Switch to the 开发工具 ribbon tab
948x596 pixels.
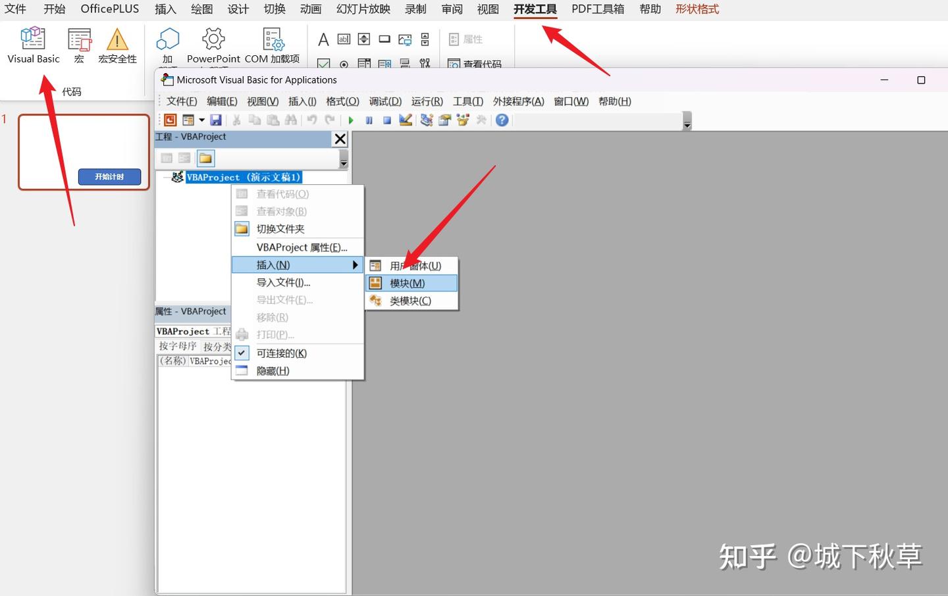(535, 9)
